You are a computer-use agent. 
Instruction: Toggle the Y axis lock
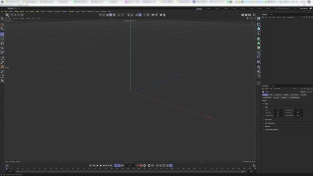coord(15,15)
